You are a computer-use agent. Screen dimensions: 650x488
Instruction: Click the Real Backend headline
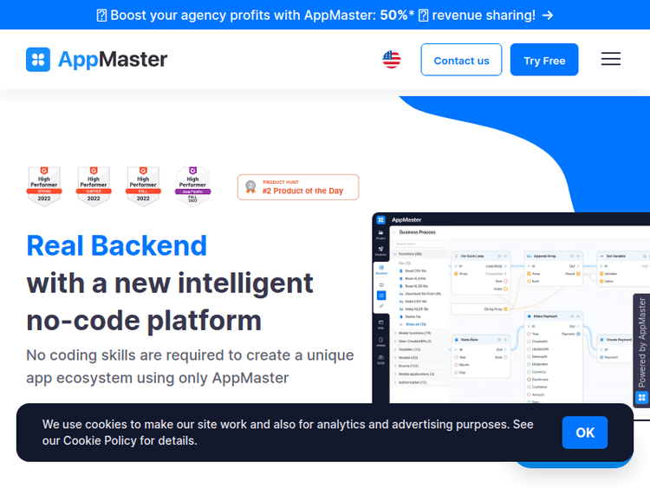click(x=116, y=246)
